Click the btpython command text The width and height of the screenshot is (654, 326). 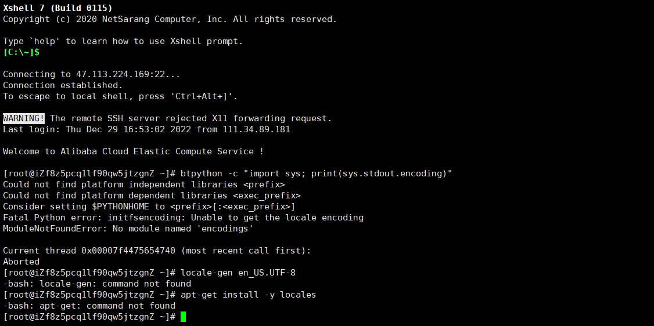(x=317, y=173)
